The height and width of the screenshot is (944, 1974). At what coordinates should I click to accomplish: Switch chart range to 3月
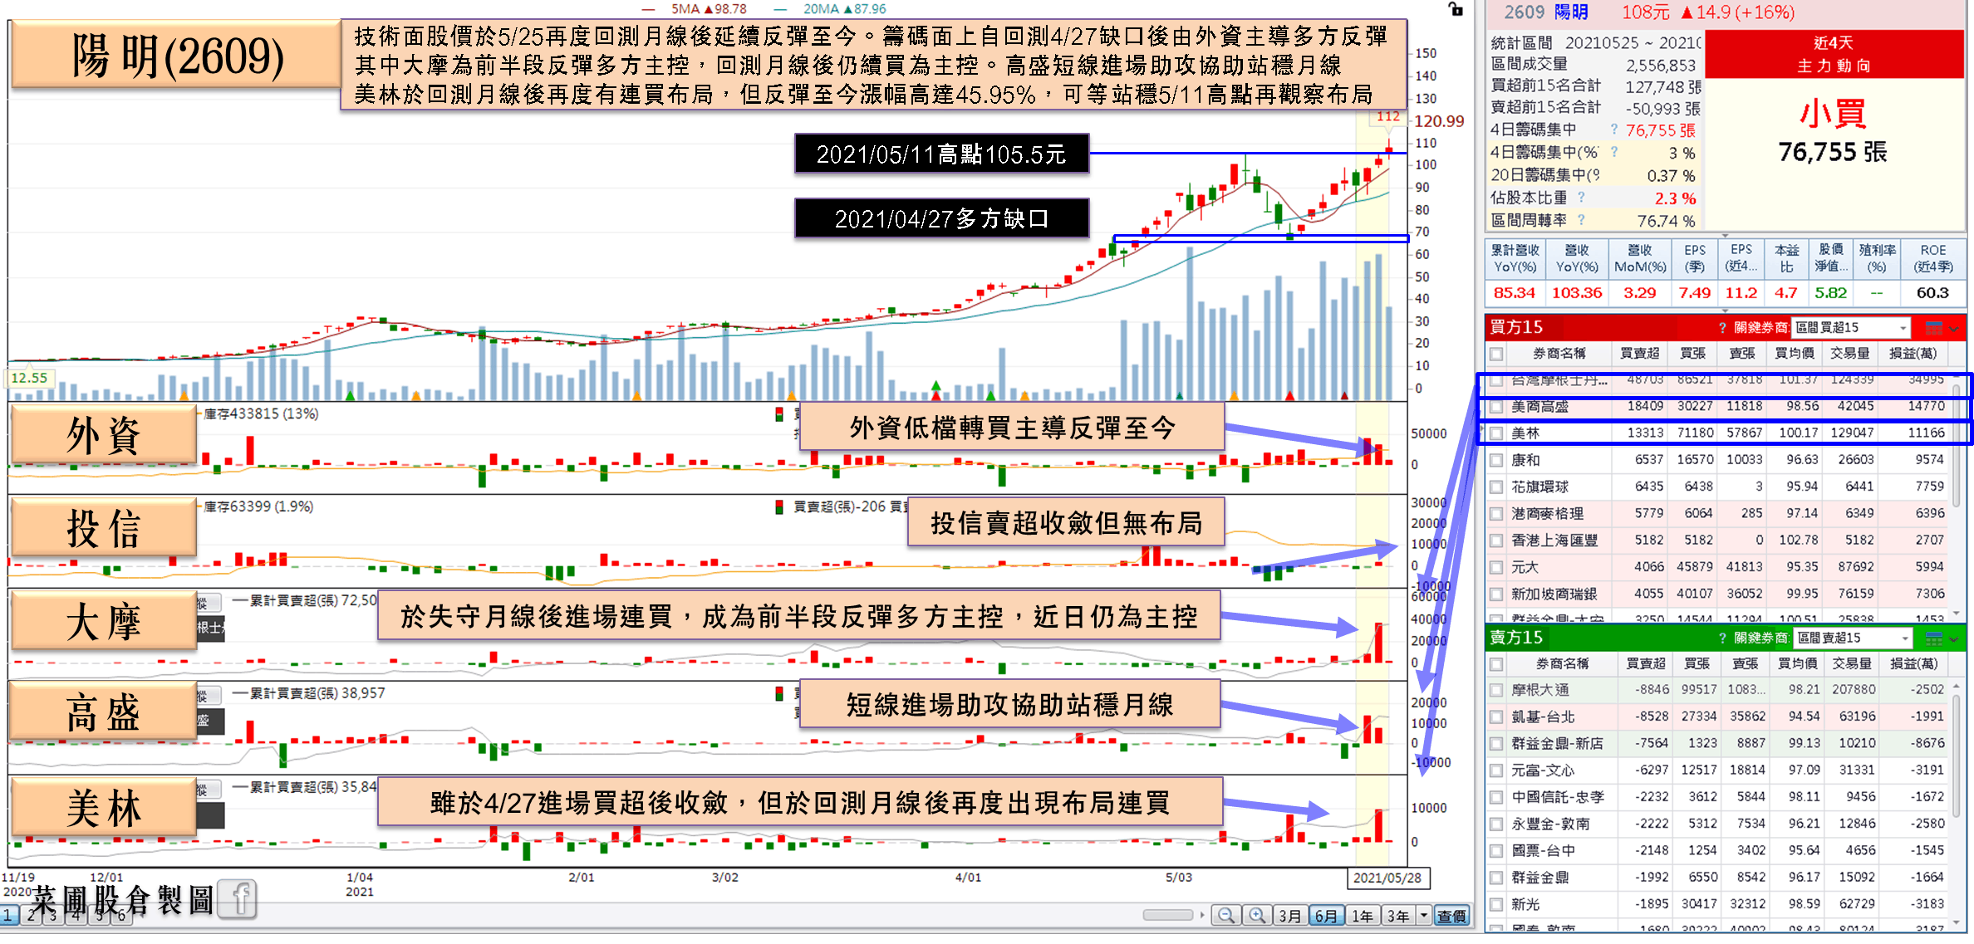click(x=1289, y=916)
